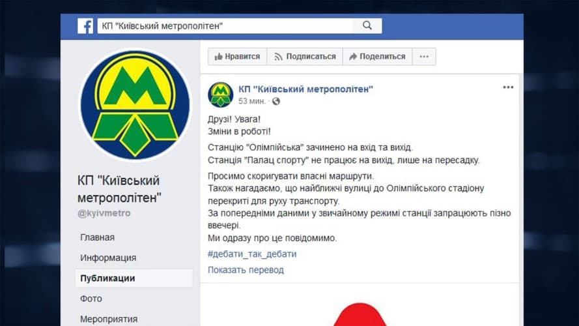Click the post author small avatar
Screen dimensions: 579x326
220,95
